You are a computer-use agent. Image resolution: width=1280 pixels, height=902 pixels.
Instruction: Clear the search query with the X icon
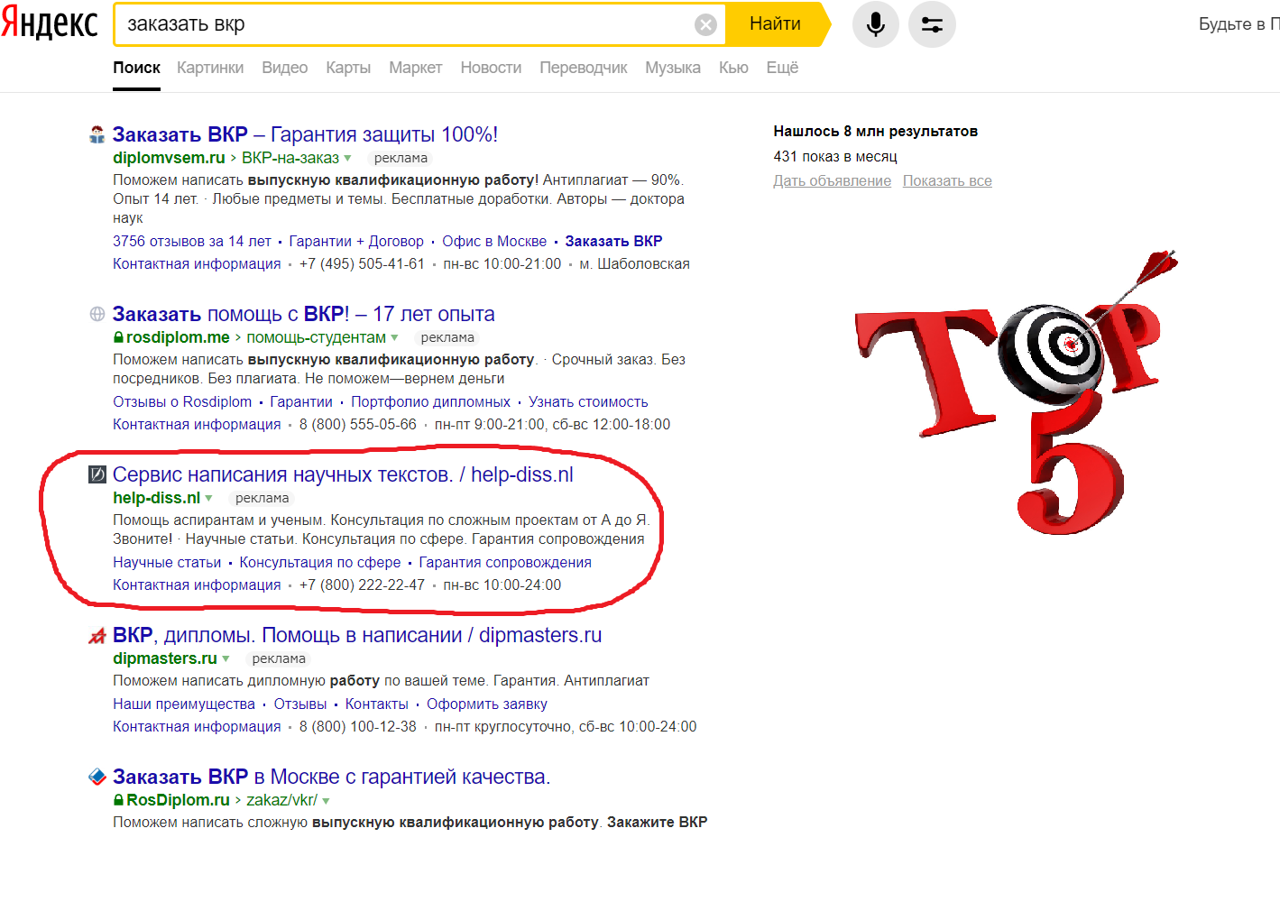(x=706, y=24)
